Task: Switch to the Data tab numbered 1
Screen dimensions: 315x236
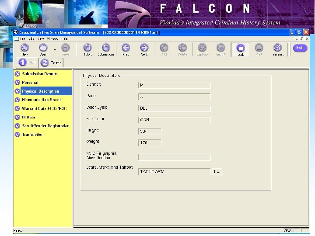Action: click(28, 62)
